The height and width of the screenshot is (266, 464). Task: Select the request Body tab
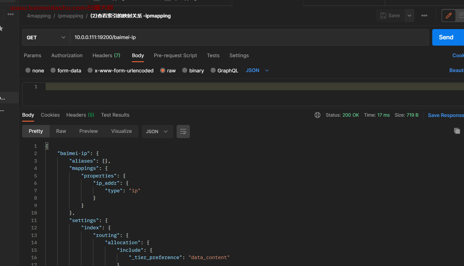click(x=138, y=56)
